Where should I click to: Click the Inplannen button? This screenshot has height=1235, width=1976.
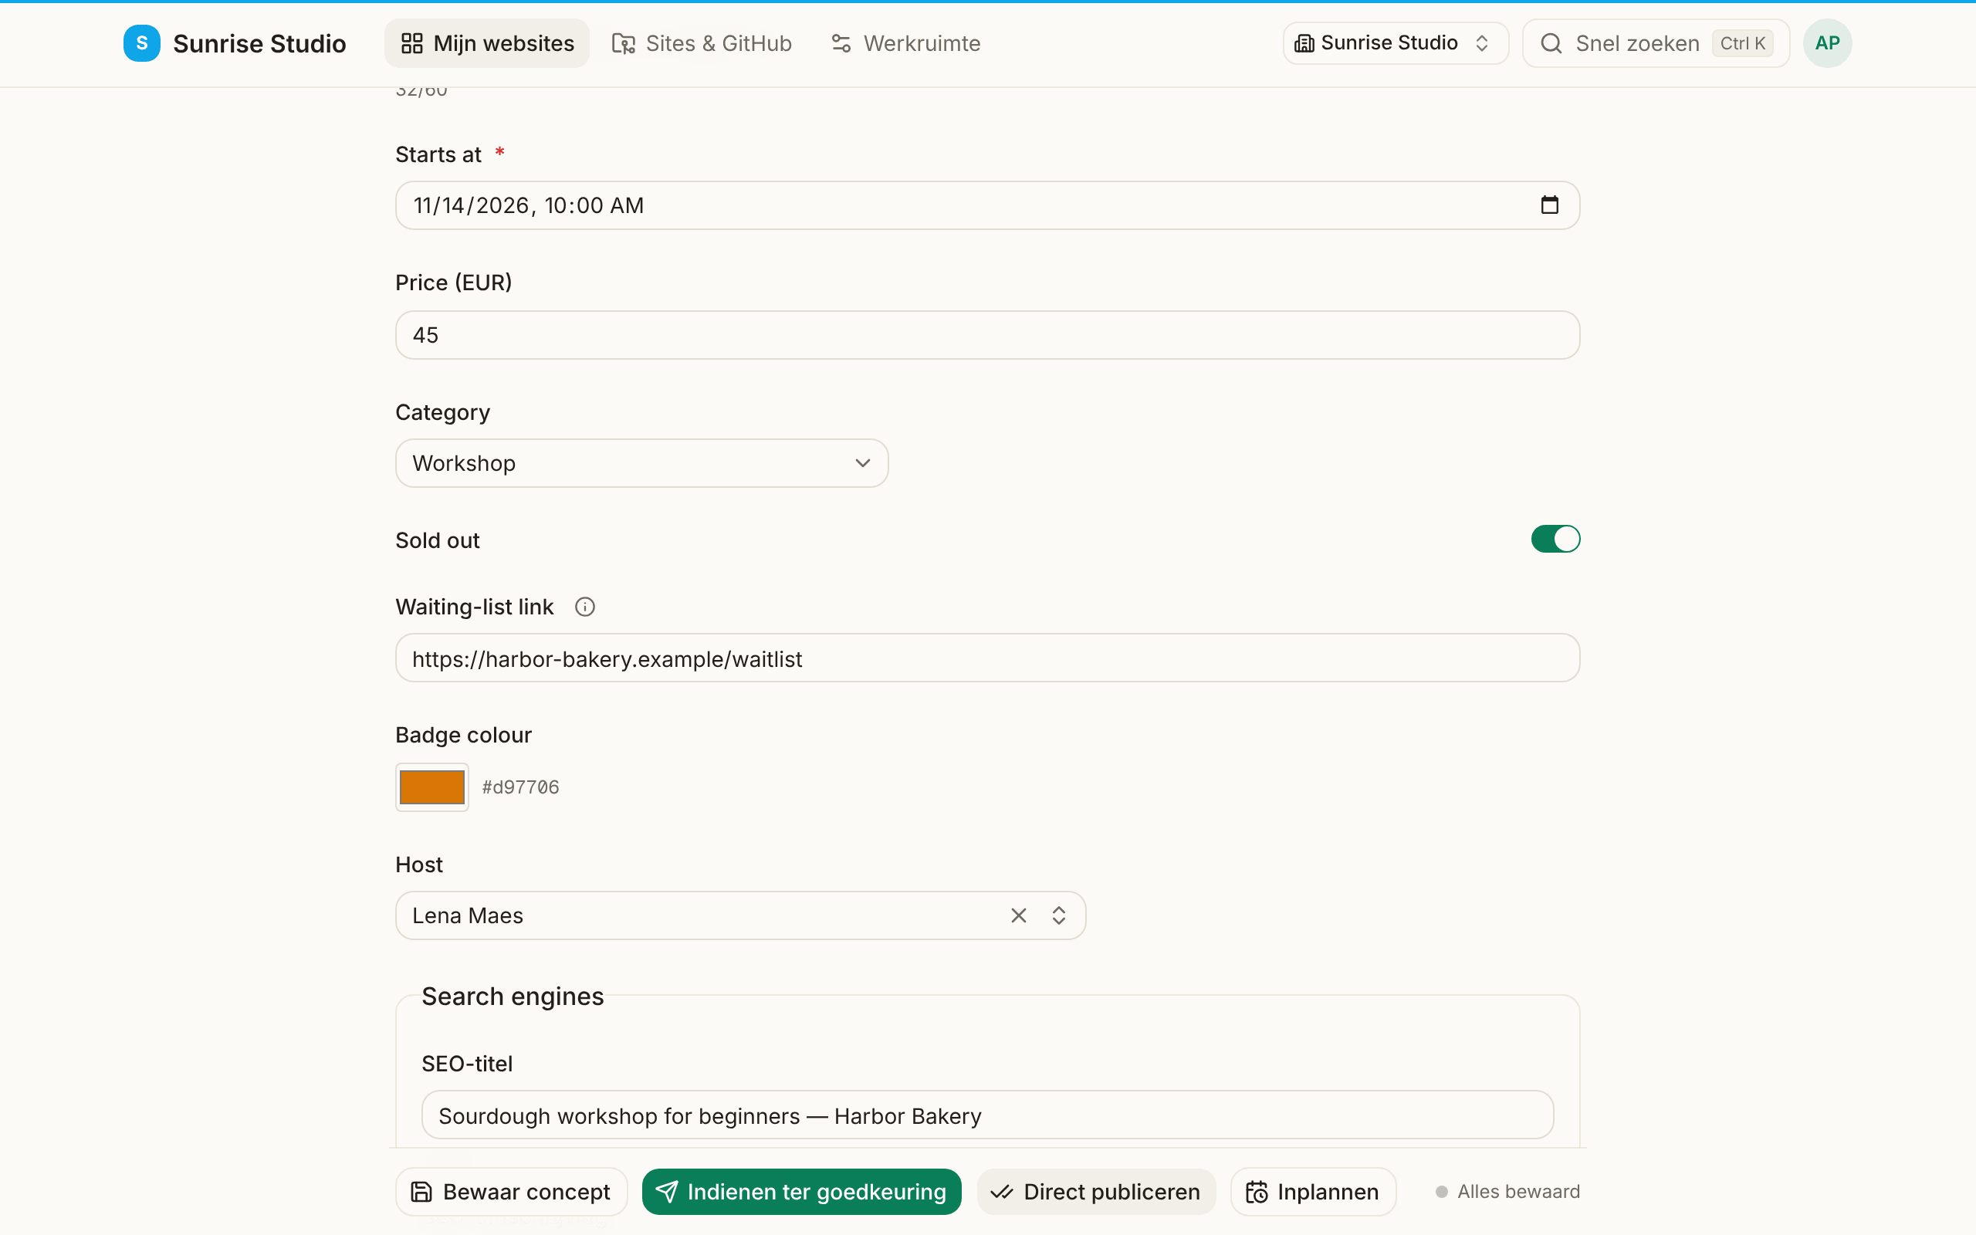point(1313,1192)
